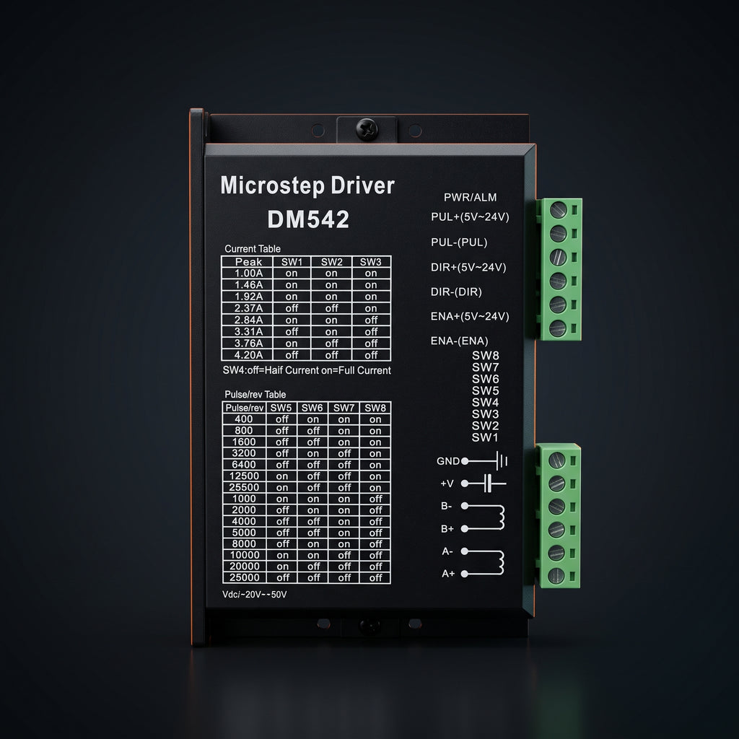Click the PWR/ALM indicator label
The width and height of the screenshot is (739, 739).
click(470, 198)
